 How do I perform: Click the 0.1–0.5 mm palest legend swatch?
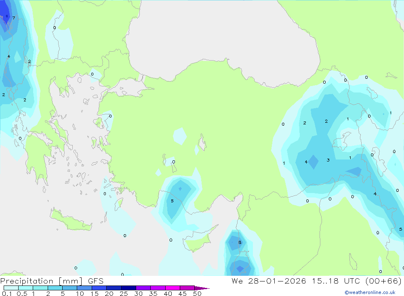(11, 288)
